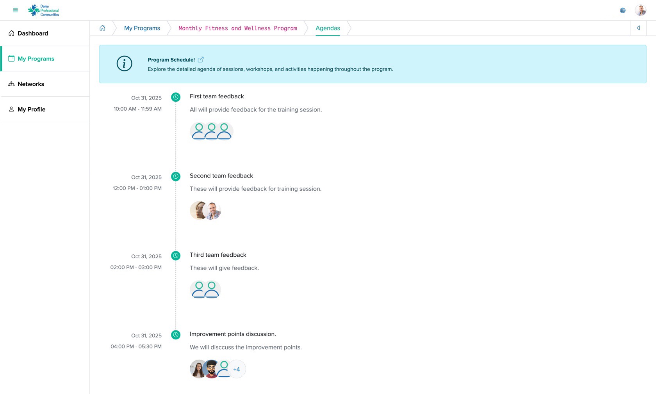The image size is (656, 394).
Task: Click the clock marker for Second team feedback
Action: click(176, 176)
